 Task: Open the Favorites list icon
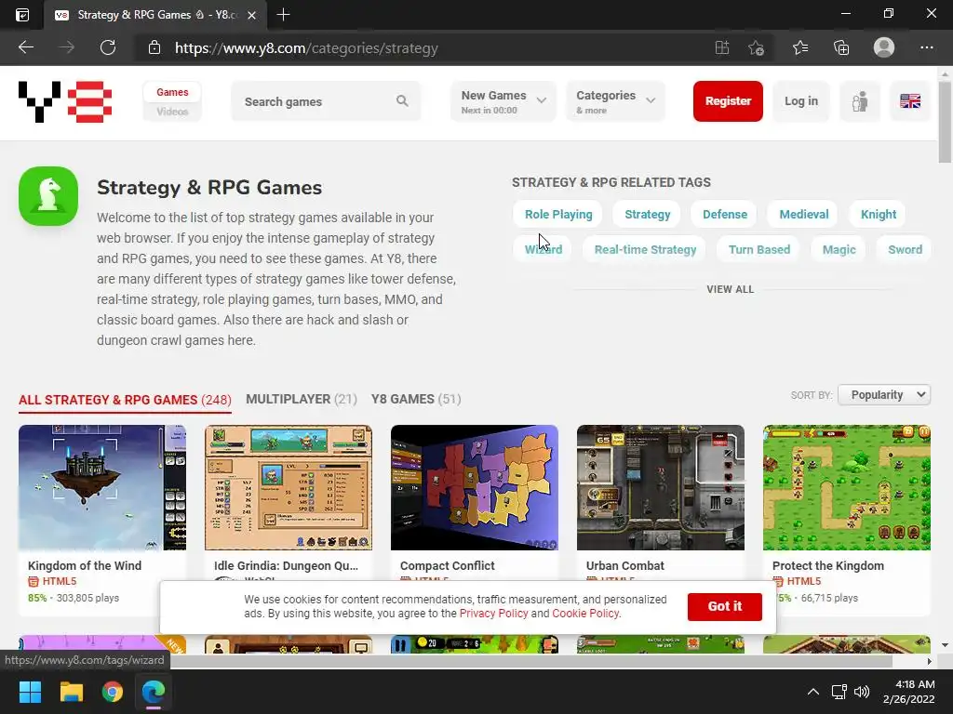pyautogui.click(x=799, y=47)
